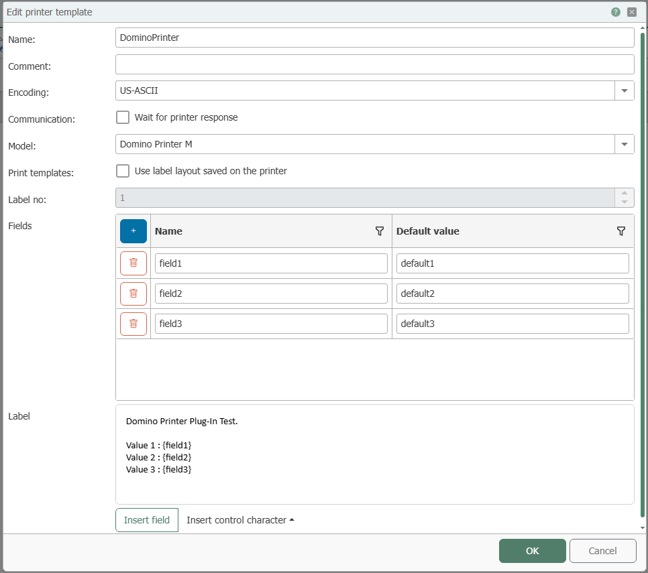This screenshot has width=648, height=573.
Task: Edit the default1 value input
Action: [512, 263]
